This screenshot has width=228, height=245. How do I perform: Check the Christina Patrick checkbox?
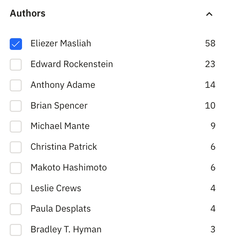click(16, 147)
